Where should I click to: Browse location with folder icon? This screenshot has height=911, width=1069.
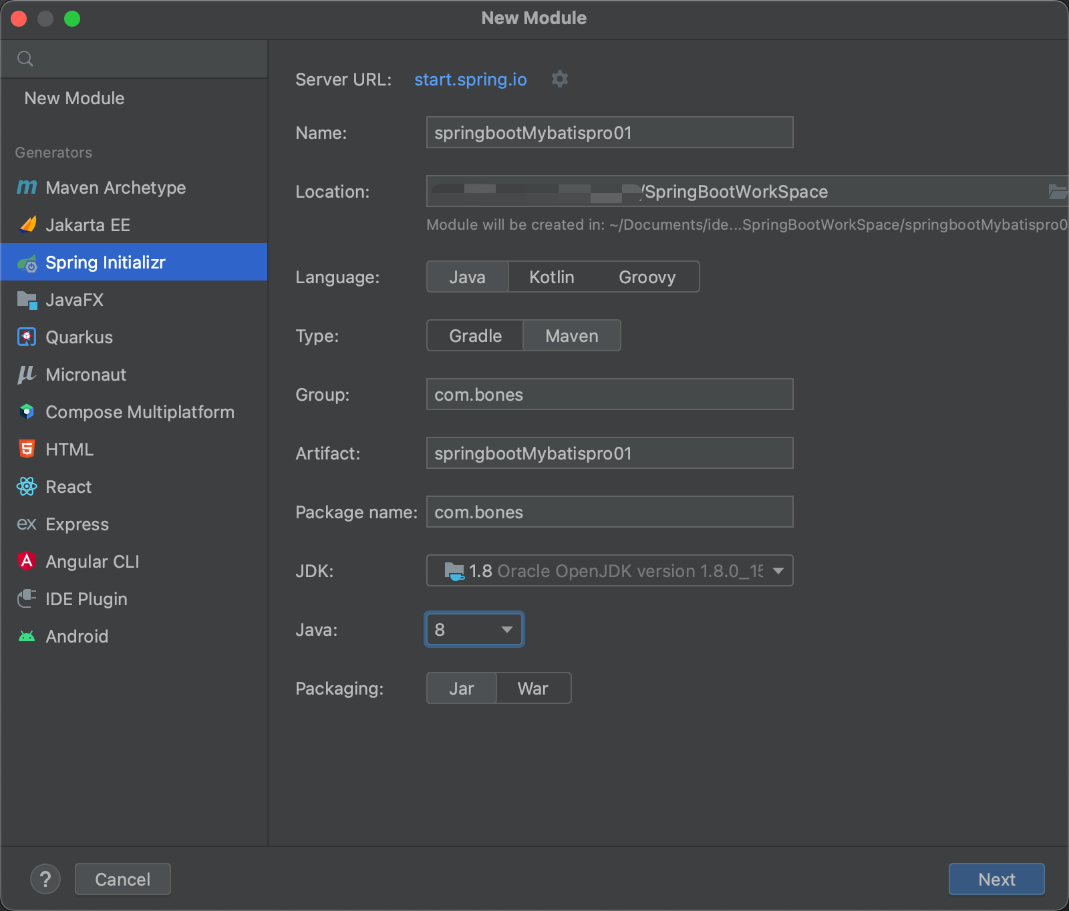(x=1058, y=192)
